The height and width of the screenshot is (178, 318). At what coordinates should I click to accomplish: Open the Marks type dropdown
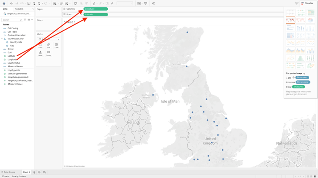tap(48, 39)
